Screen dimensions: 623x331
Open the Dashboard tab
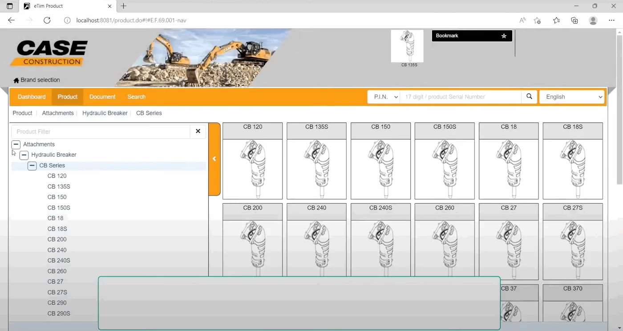(32, 97)
